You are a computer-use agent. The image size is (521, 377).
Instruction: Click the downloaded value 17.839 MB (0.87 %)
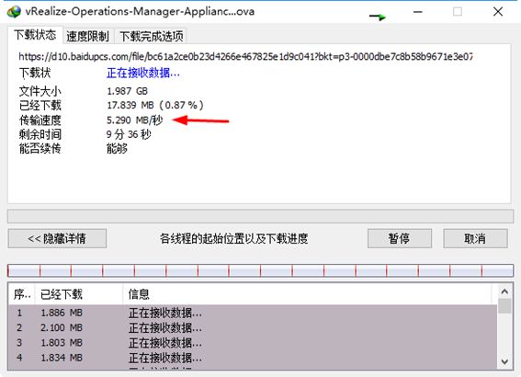(155, 106)
